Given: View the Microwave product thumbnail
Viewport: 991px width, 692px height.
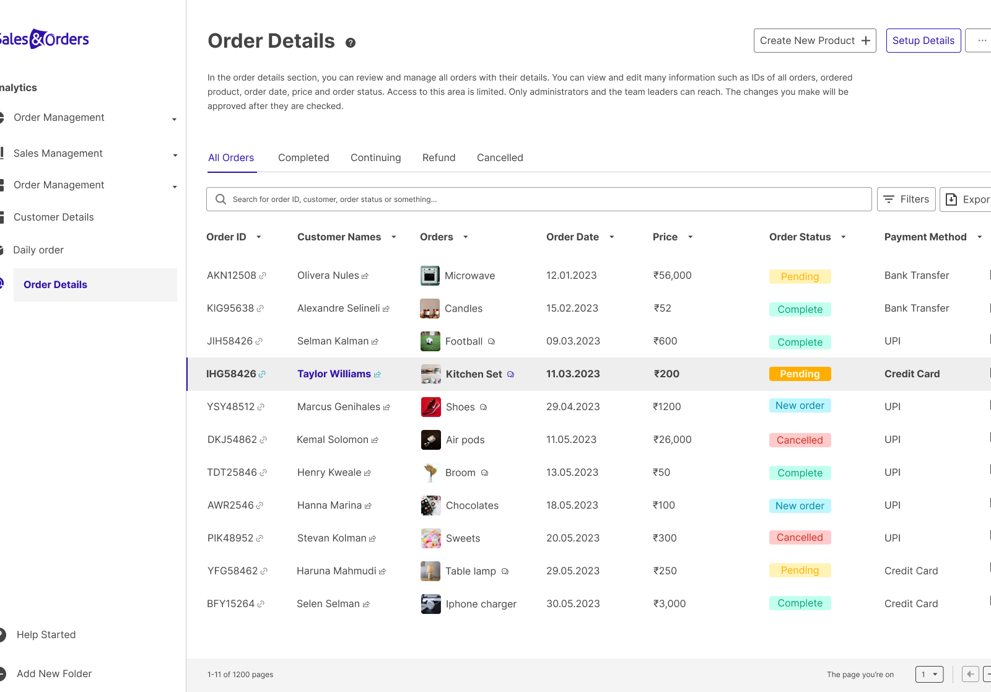Looking at the screenshot, I should (430, 275).
